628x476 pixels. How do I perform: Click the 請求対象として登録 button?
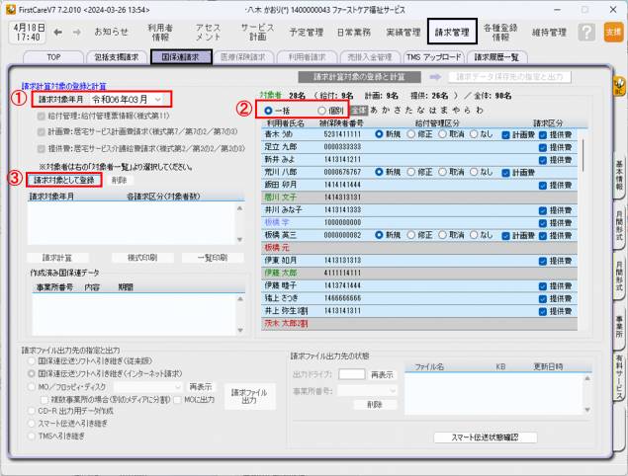(x=65, y=181)
